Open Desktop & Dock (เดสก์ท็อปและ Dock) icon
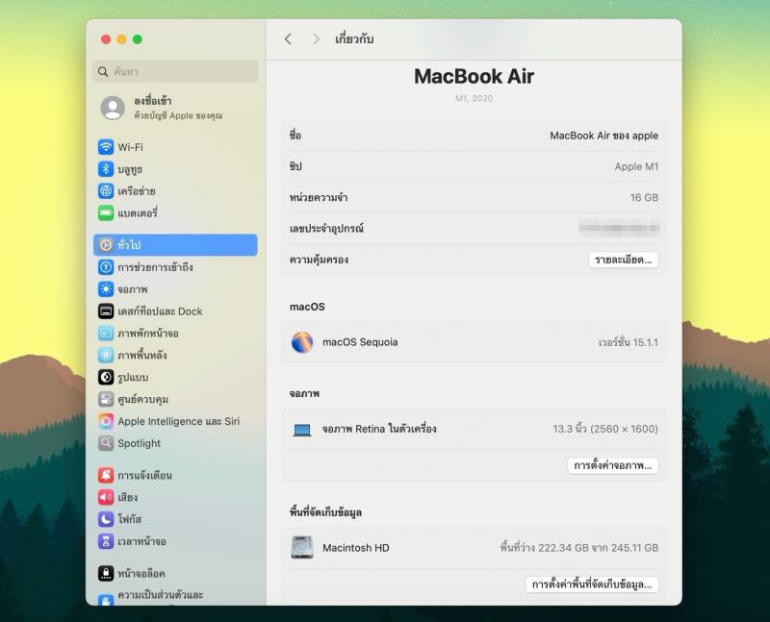 click(106, 311)
